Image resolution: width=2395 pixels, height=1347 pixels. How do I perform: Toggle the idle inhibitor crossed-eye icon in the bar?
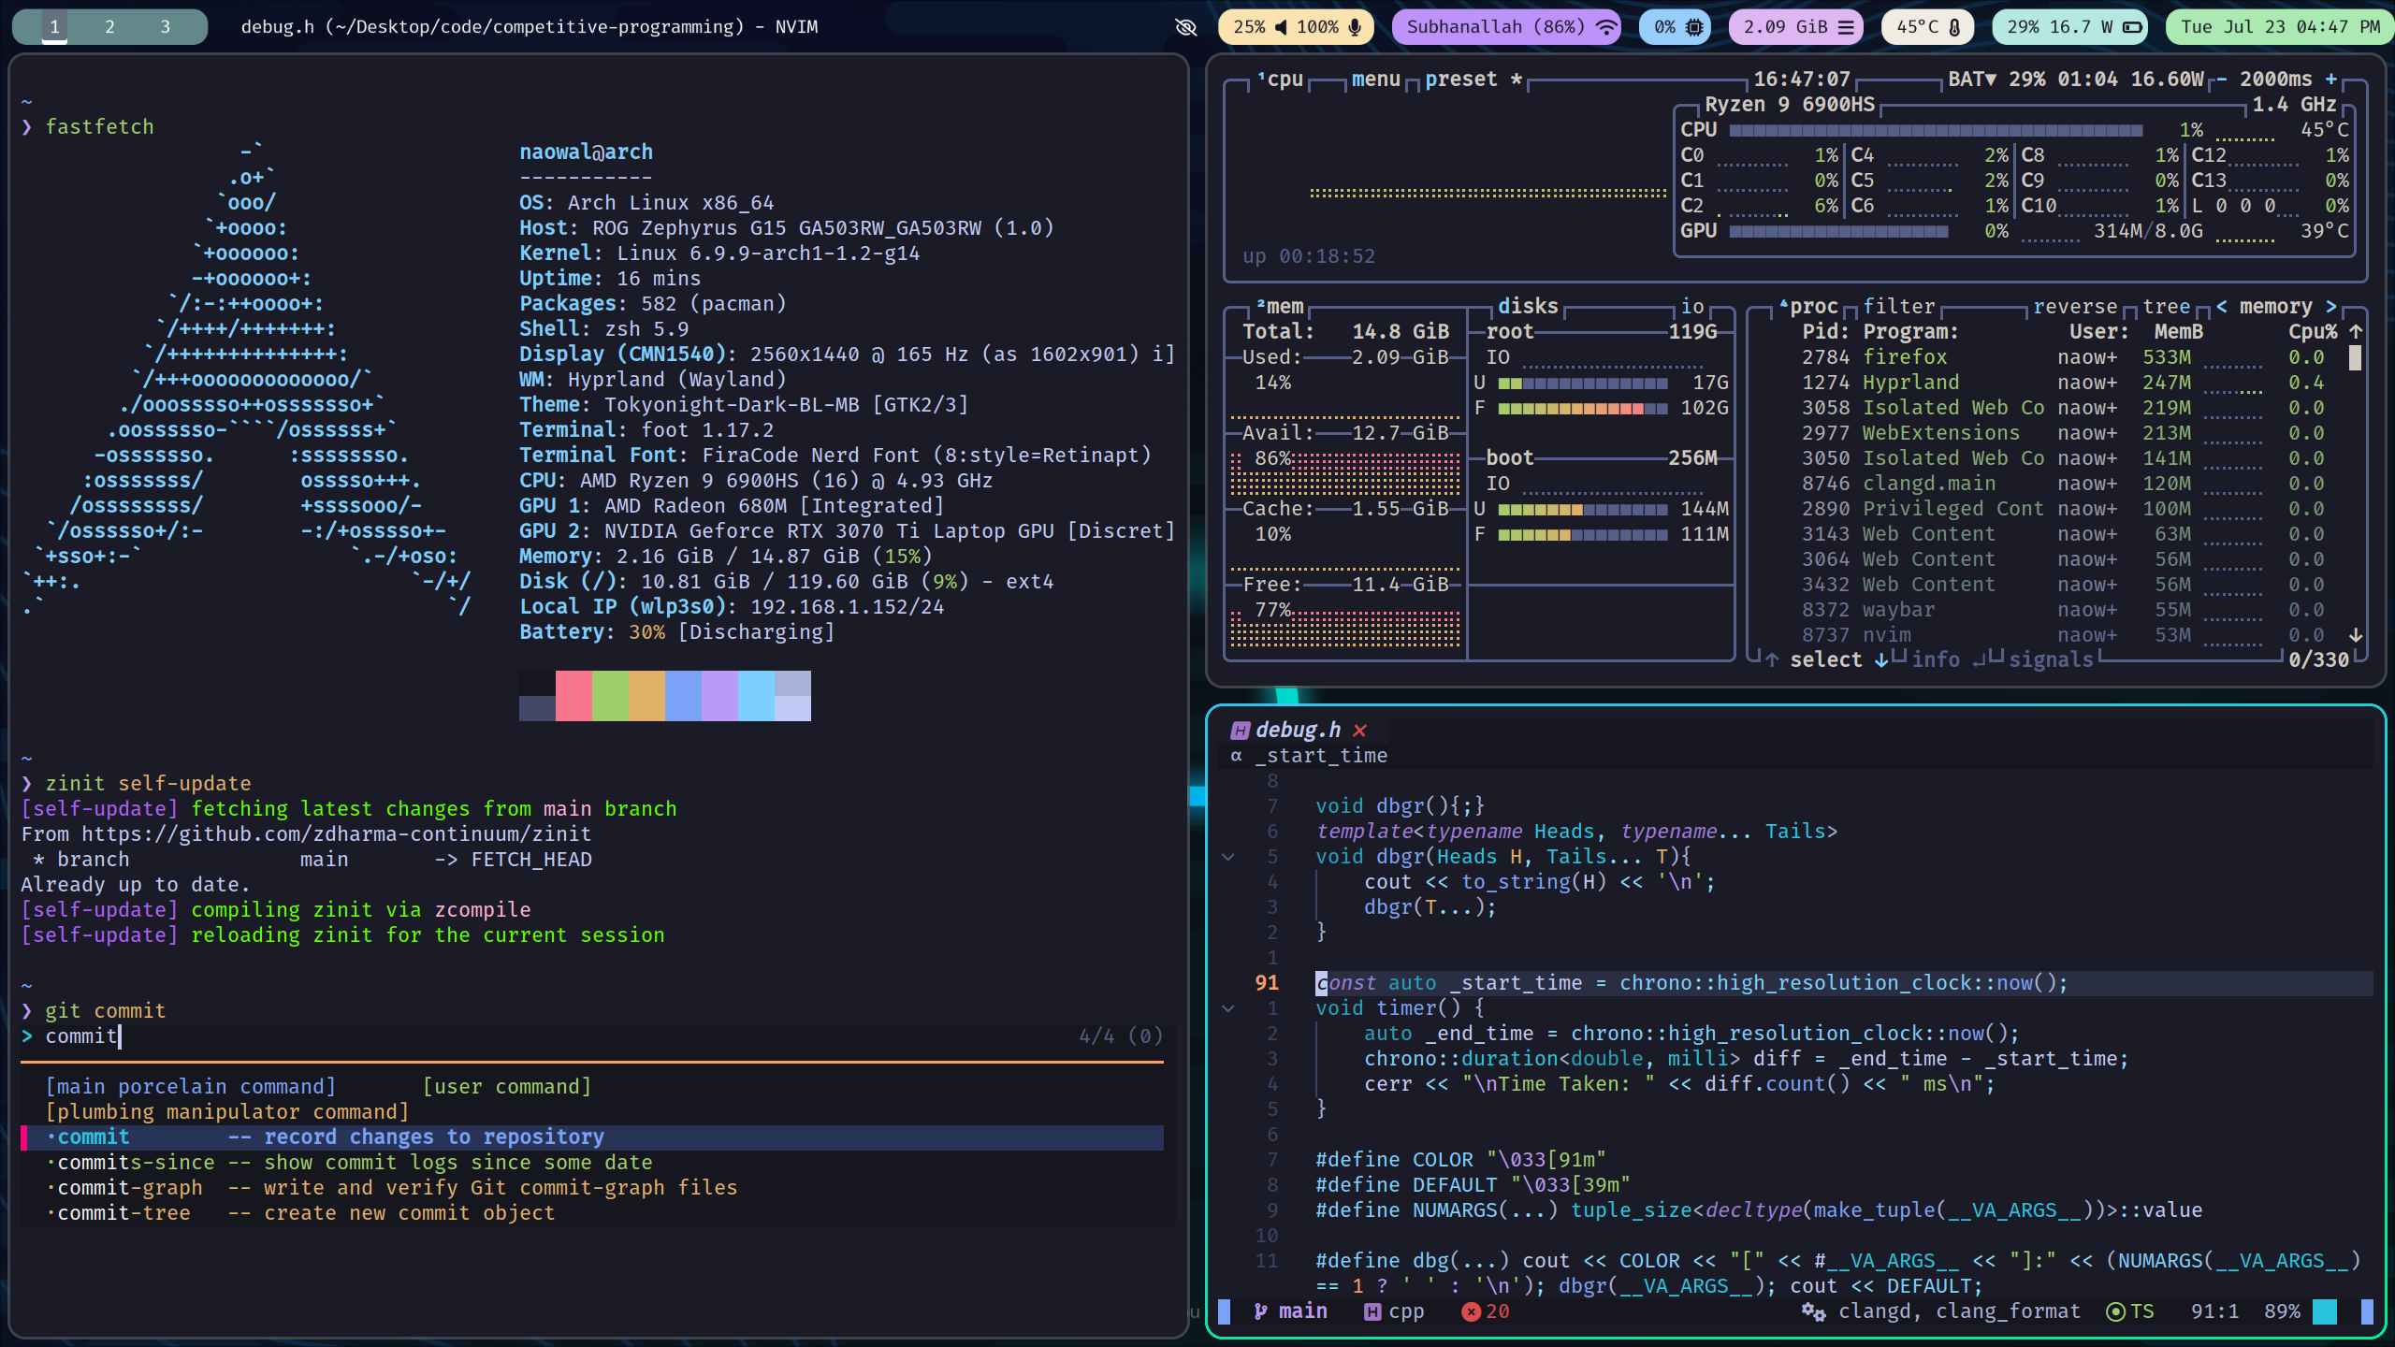point(1186,27)
